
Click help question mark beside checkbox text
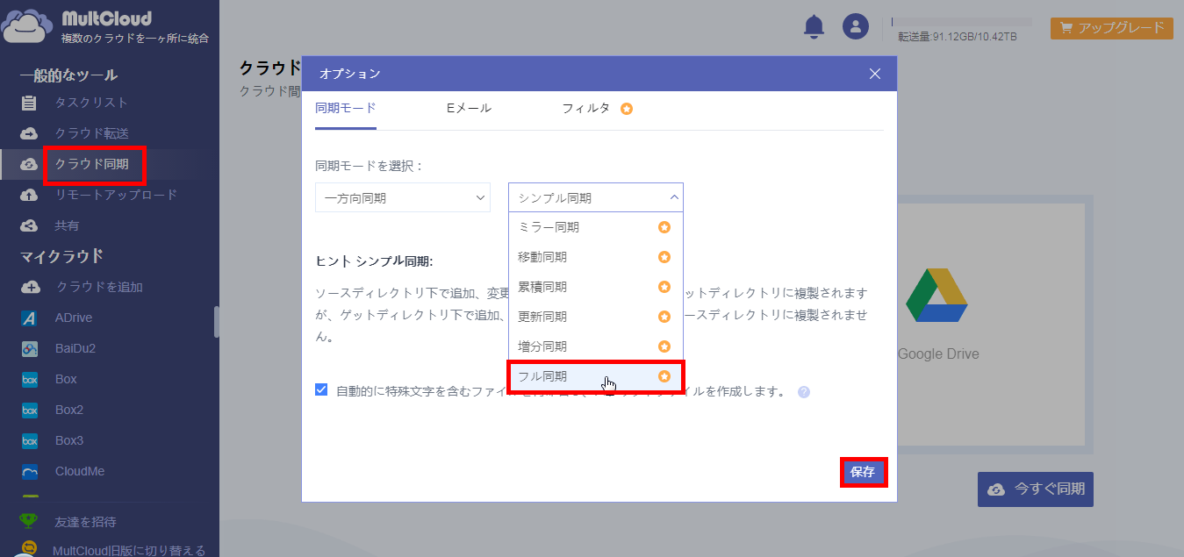click(803, 392)
